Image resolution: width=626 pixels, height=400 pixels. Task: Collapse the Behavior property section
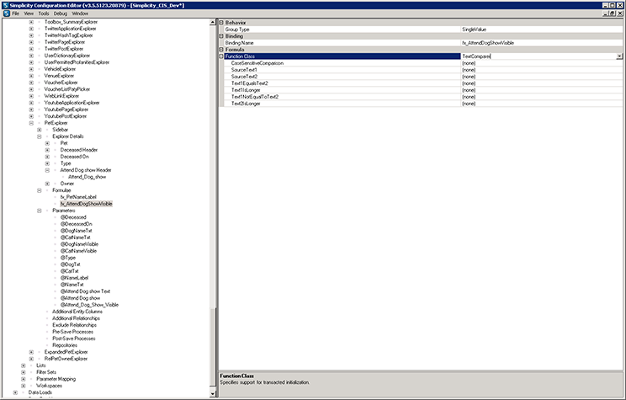(x=221, y=23)
